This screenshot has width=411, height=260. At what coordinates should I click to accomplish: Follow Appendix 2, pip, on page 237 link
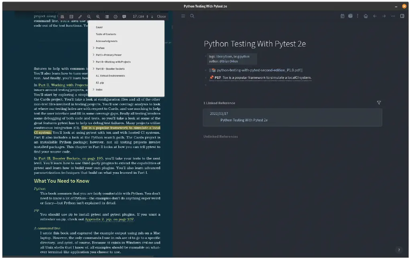pyautogui.click(x=109, y=220)
